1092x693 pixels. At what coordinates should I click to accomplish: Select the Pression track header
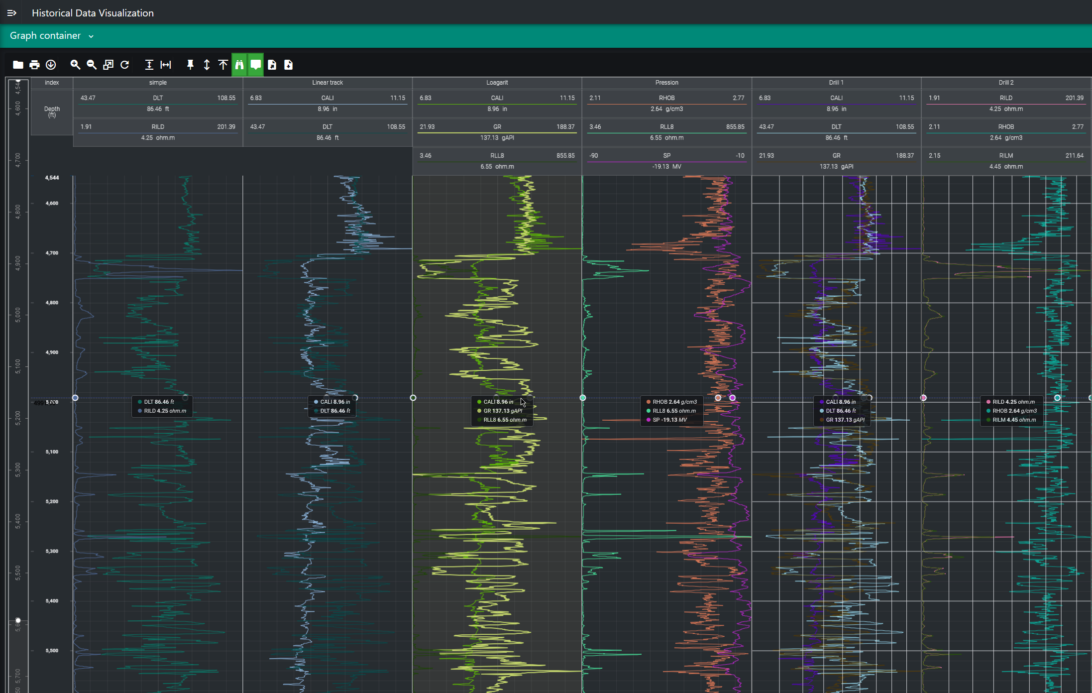coord(666,83)
